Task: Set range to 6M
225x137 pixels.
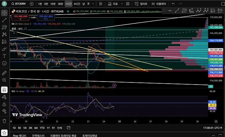Action: (36, 128)
